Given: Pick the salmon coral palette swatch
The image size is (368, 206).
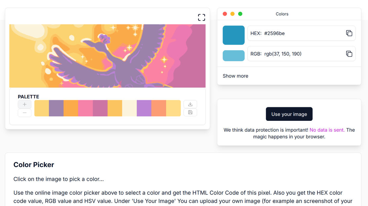Looking at the screenshot, I should [x=158, y=108].
